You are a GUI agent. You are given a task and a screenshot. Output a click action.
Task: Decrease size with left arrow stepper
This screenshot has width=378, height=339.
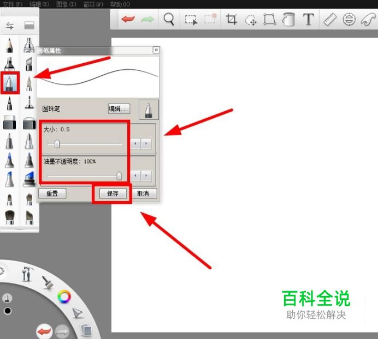coord(135,144)
